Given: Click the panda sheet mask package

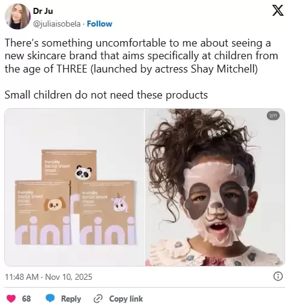Looking at the screenshot, I should tap(69, 165).
